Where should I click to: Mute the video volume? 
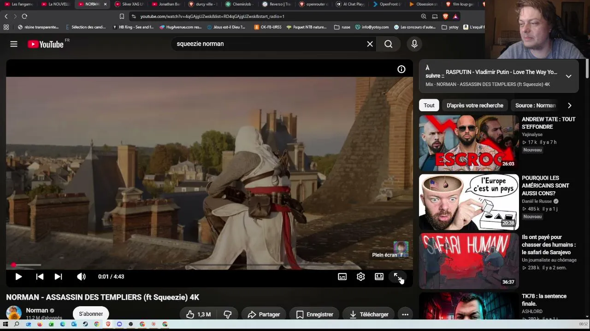pos(81,277)
